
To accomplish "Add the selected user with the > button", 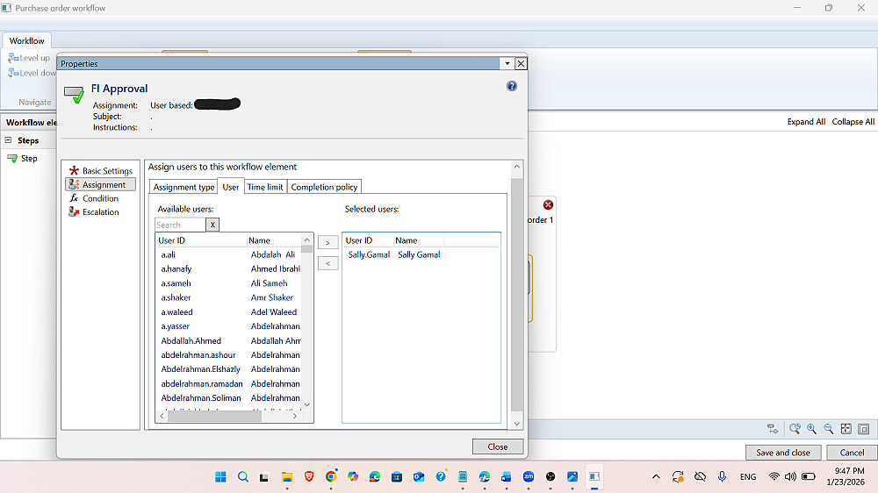I will (328, 242).
